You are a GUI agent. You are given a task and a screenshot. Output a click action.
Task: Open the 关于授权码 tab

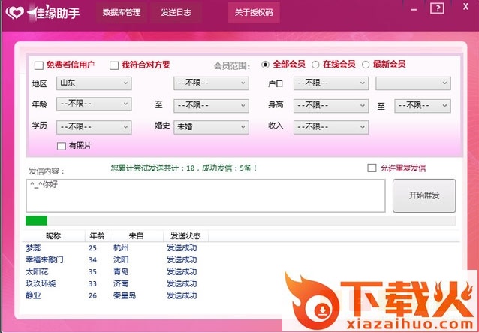[x=254, y=12]
